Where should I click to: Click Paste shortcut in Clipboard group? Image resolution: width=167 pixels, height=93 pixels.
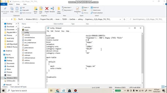pos(26,13)
